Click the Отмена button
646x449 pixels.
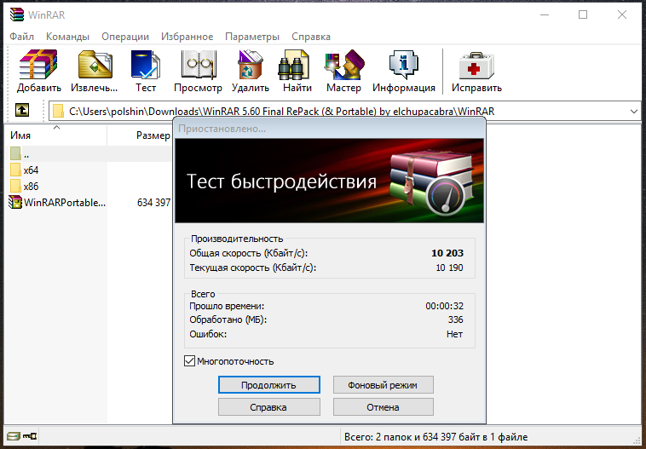pyautogui.click(x=384, y=407)
